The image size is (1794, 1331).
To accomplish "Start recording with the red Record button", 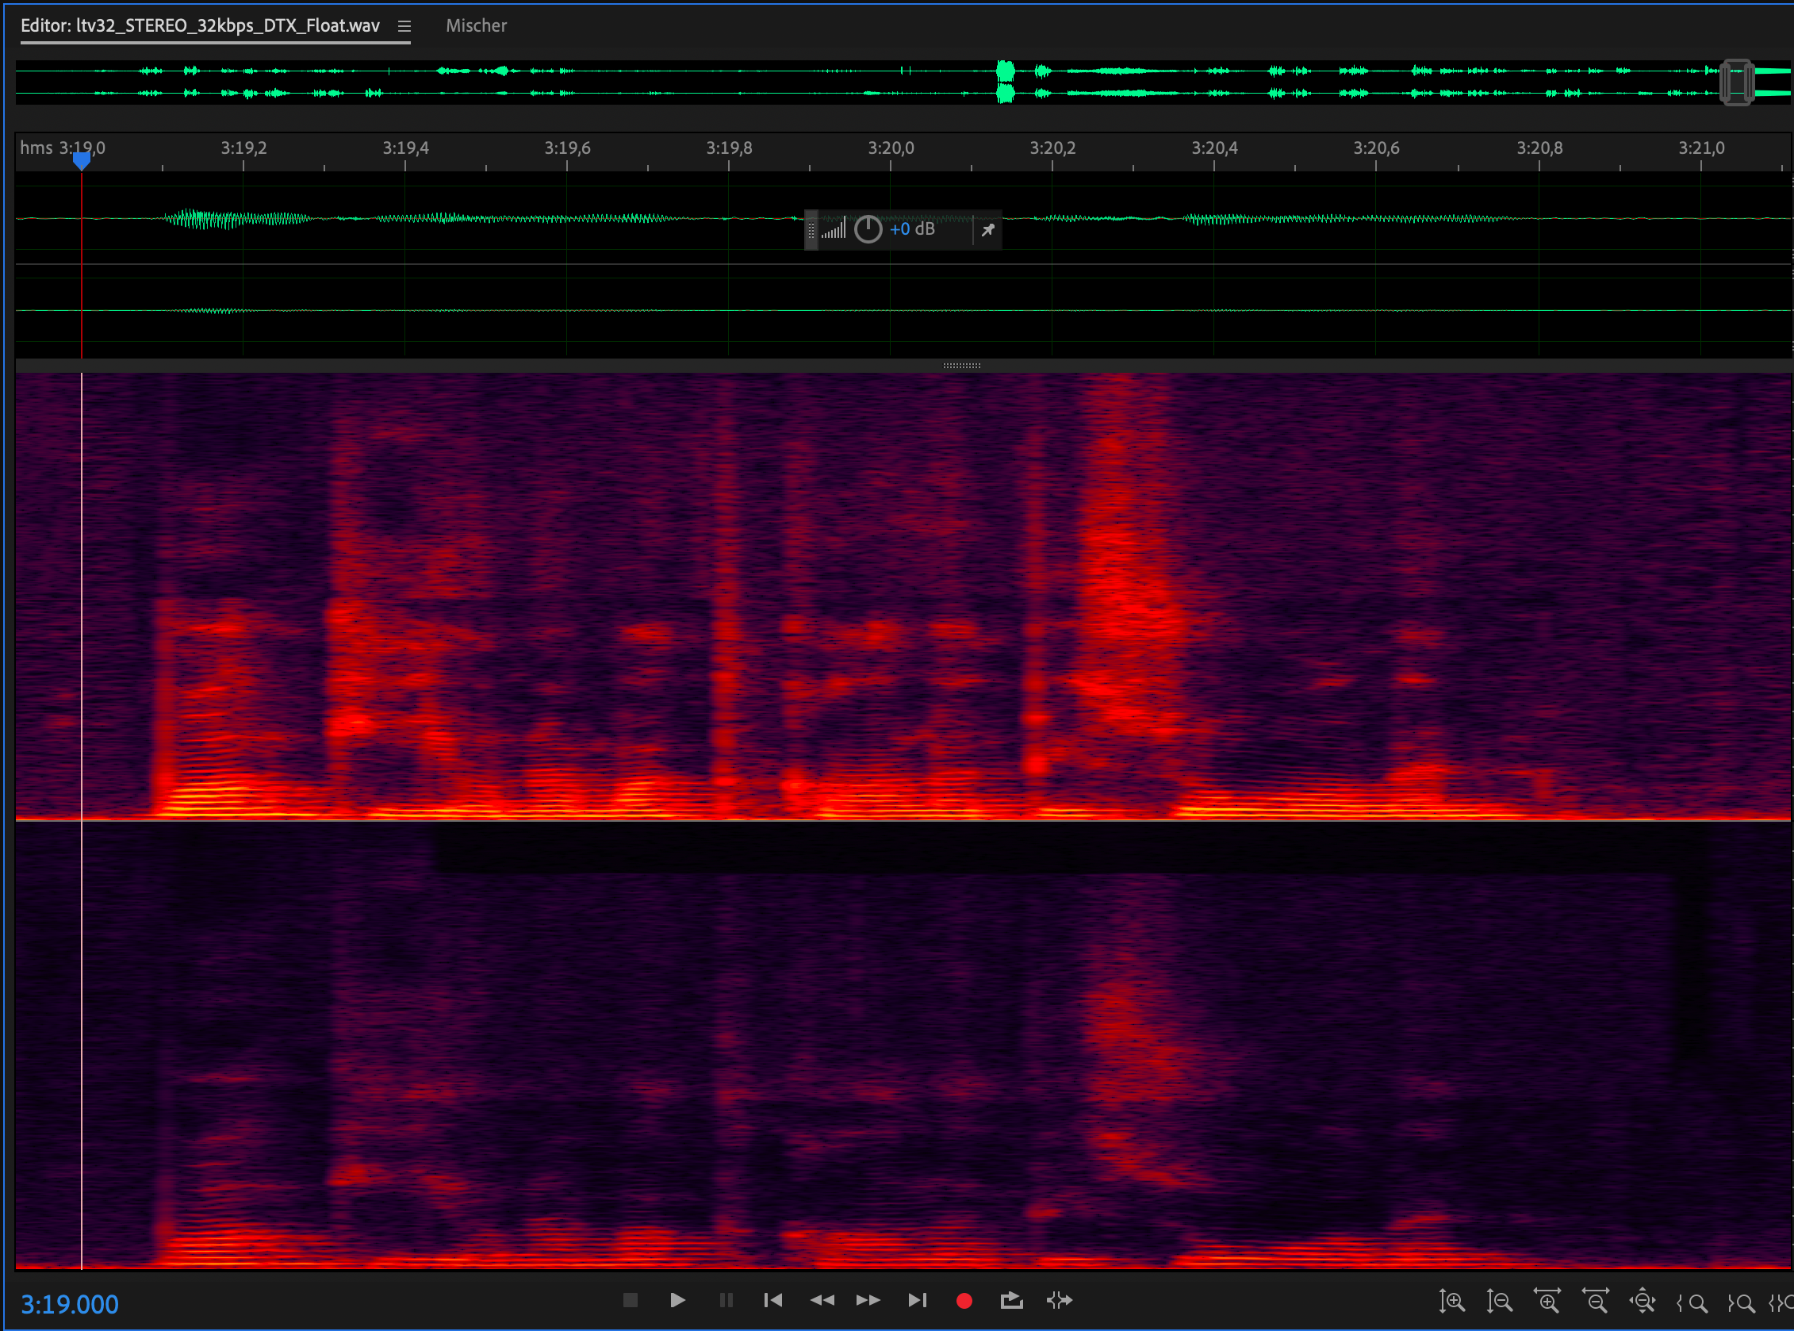I will (x=964, y=1300).
